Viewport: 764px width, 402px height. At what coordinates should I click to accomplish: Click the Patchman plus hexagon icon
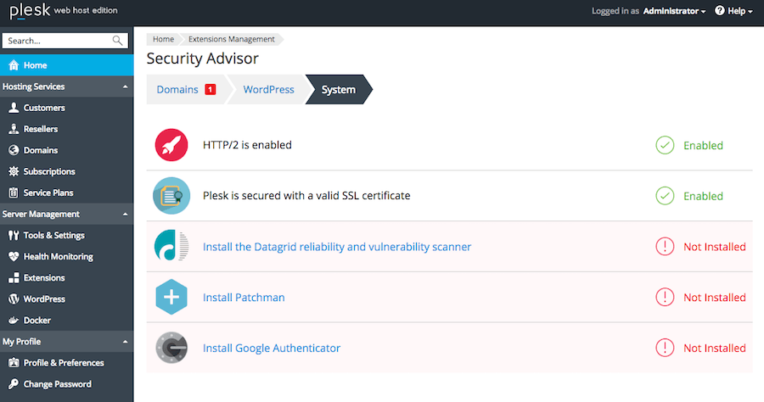pos(171,297)
